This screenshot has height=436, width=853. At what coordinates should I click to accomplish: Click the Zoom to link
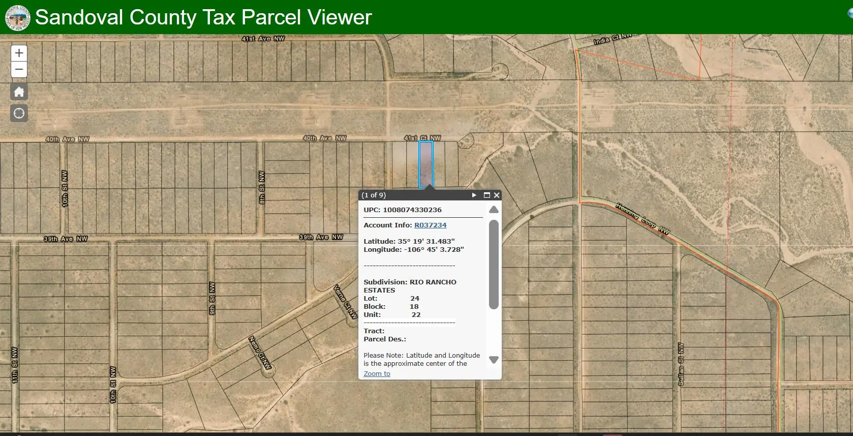pyautogui.click(x=377, y=374)
